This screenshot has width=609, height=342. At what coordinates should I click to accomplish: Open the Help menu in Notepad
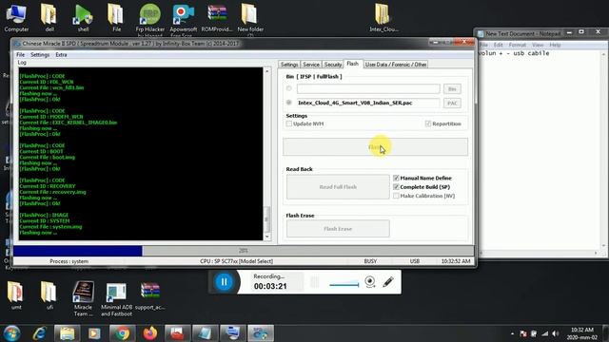555,45
